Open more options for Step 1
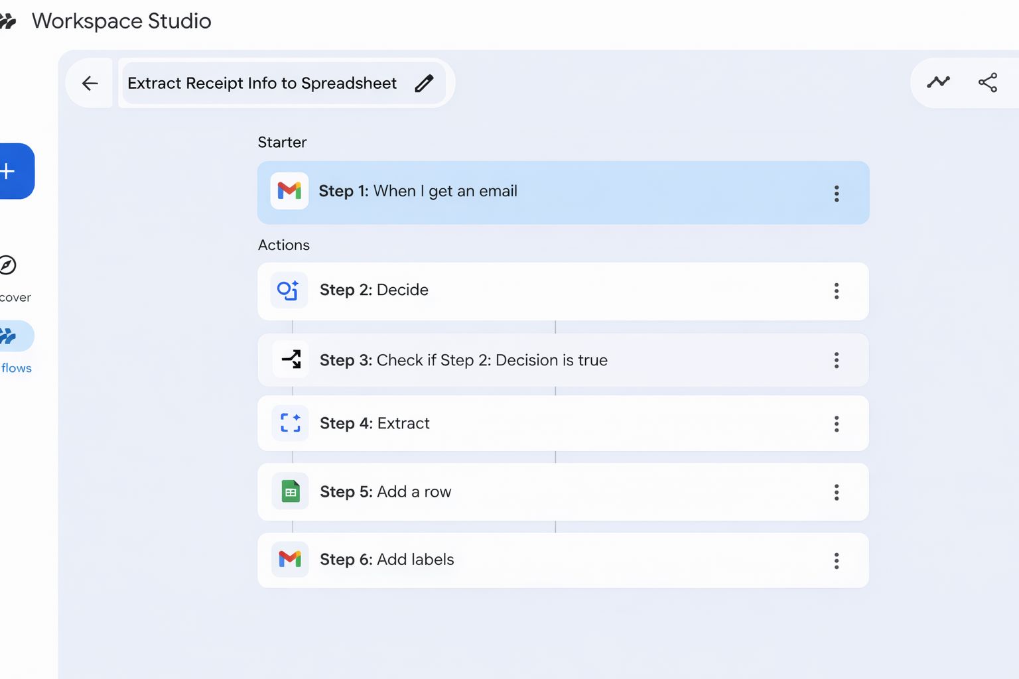 pyautogui.click(x=837, y=194)
